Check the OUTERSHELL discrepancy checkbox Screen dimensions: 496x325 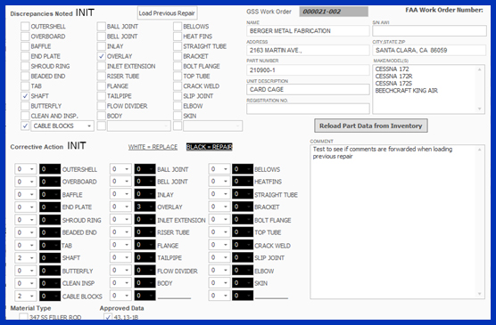(25, 26)
